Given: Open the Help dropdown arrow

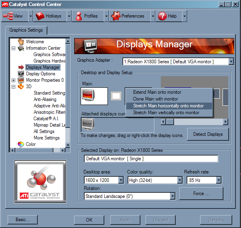Looking at the screenshot, I should click(184, 16).
